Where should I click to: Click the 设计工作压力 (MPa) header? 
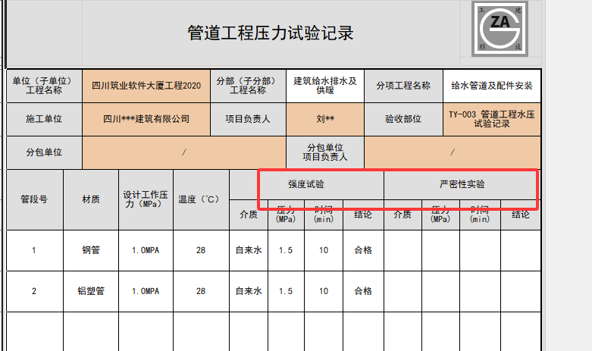[x=146, y=199]
